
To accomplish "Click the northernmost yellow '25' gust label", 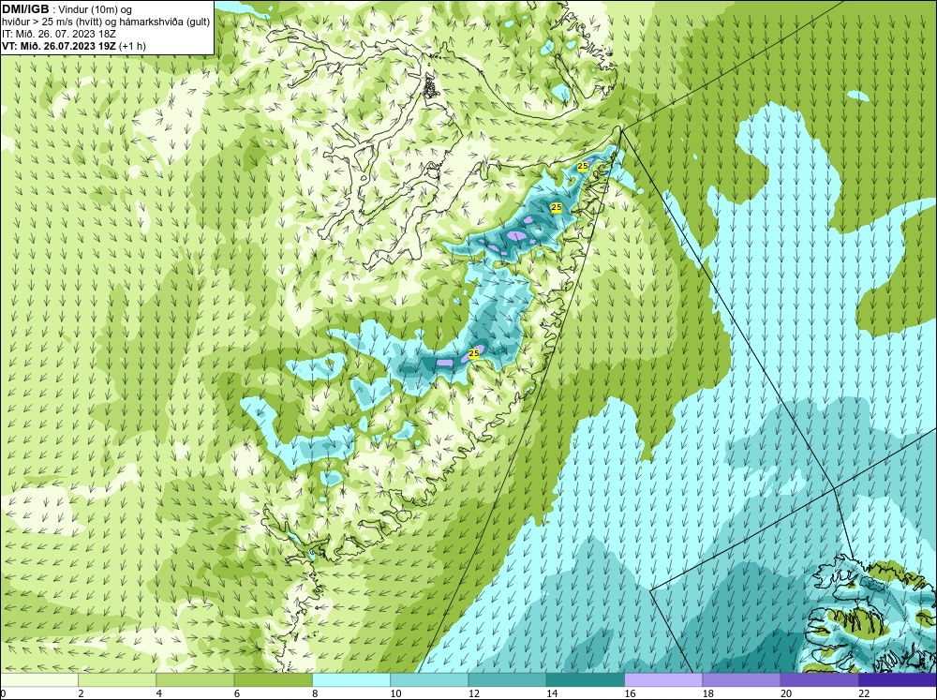I will (582, 166).
